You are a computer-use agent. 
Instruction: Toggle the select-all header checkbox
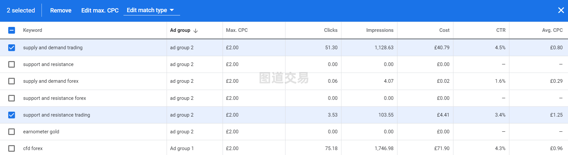coord(12,30)
